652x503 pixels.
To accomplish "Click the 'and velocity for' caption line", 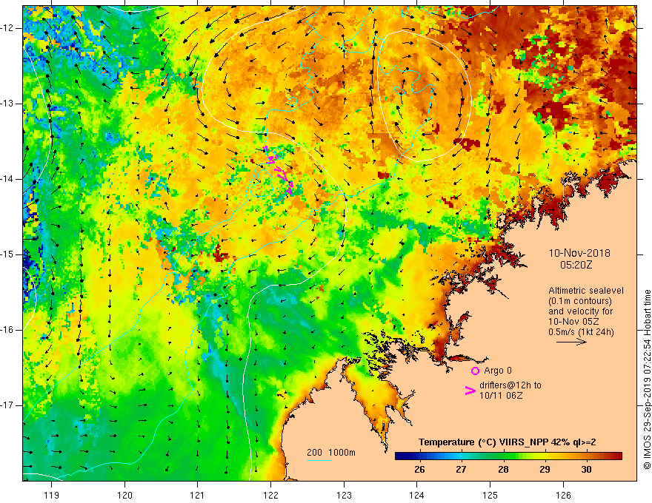I will 580,311.
